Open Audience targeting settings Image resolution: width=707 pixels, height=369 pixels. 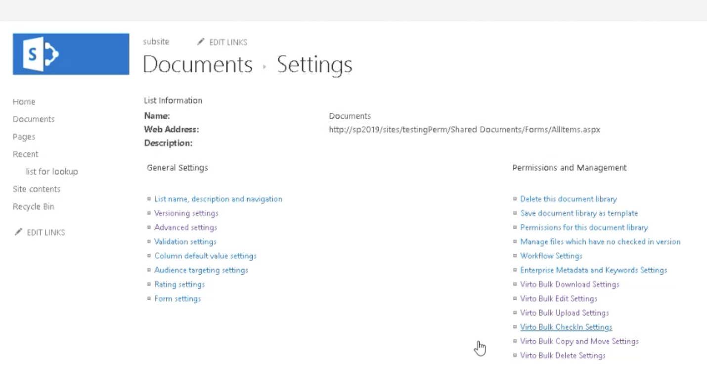[x=201, y=270]
